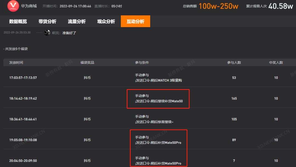
Task: Click the 福袋奖品 column header
Action: [87, 63]
